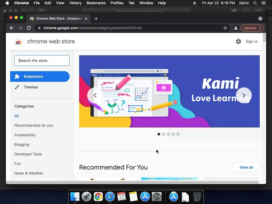Screen dimensions: 272x204
Task: Choose the Developer Tools category
Action: (x=28, y=154)
